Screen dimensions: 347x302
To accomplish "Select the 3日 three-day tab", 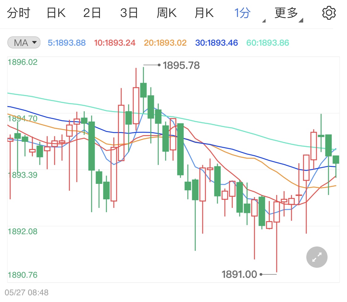I will [x=129, y=13].
